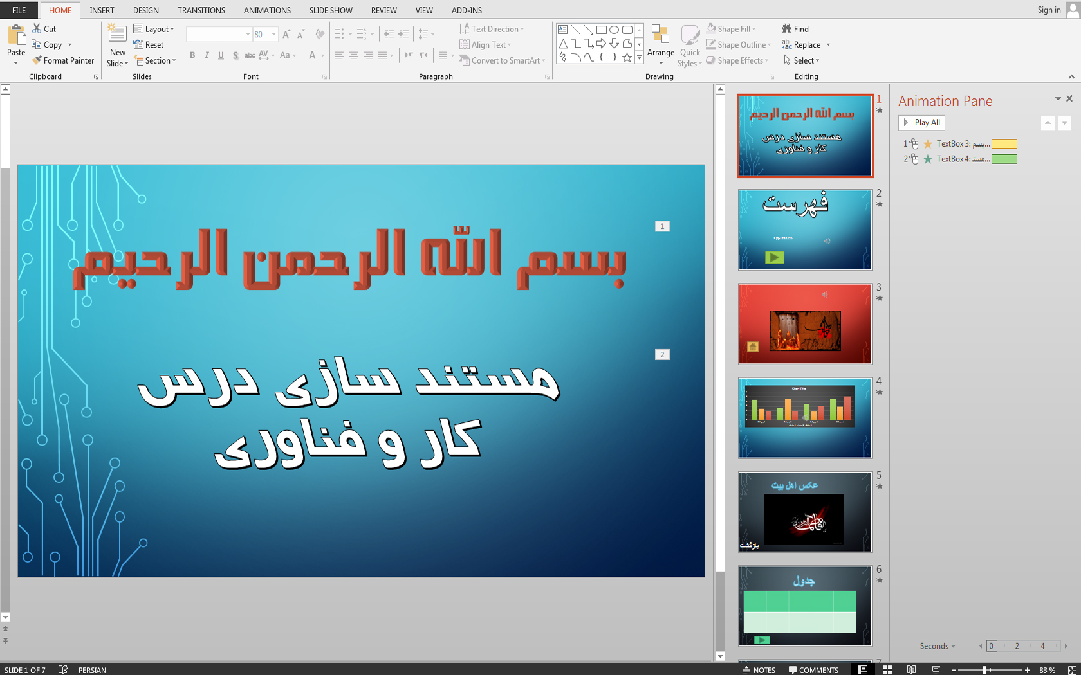Switch to Slide Sorter view icon
The height and width of the screenshot is (675, 1081).
pos(887,670)
